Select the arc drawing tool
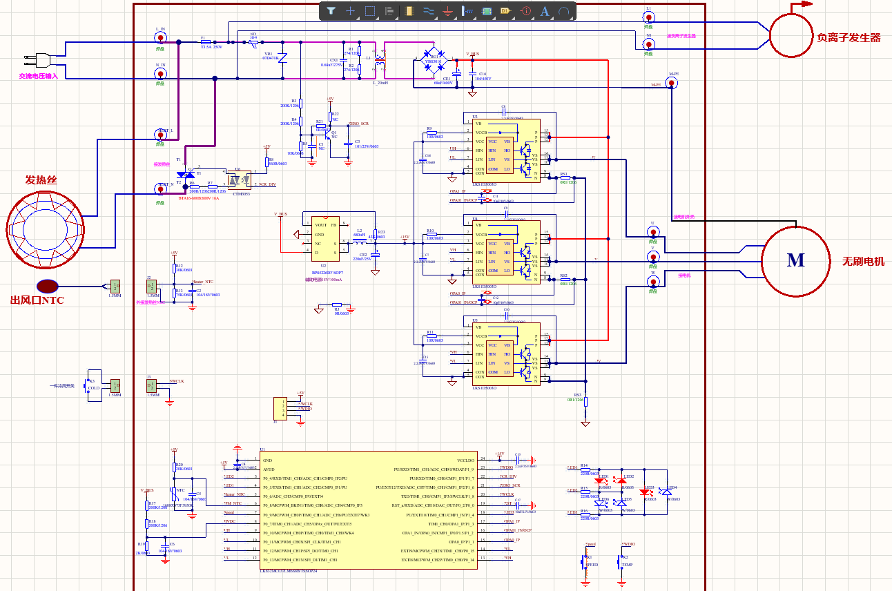Image resolution: width=892 pixels, height=591 pixels. (564, 11)
